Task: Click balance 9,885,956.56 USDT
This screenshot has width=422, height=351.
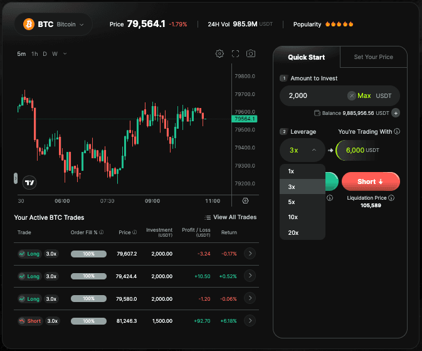Action: [x=366, y=113]
